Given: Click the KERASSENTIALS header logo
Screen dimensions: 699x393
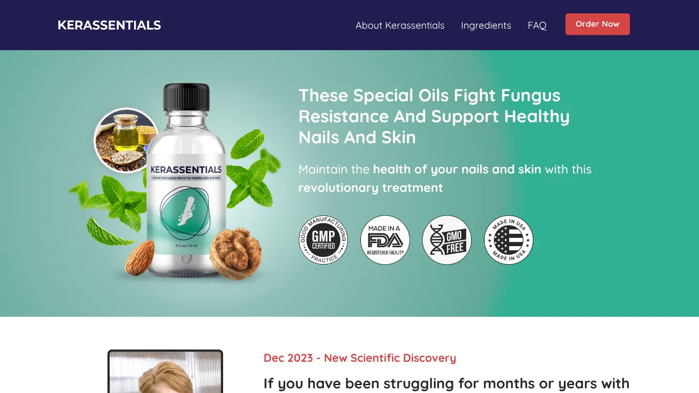Looking at the screenshot, I should 110,25.
